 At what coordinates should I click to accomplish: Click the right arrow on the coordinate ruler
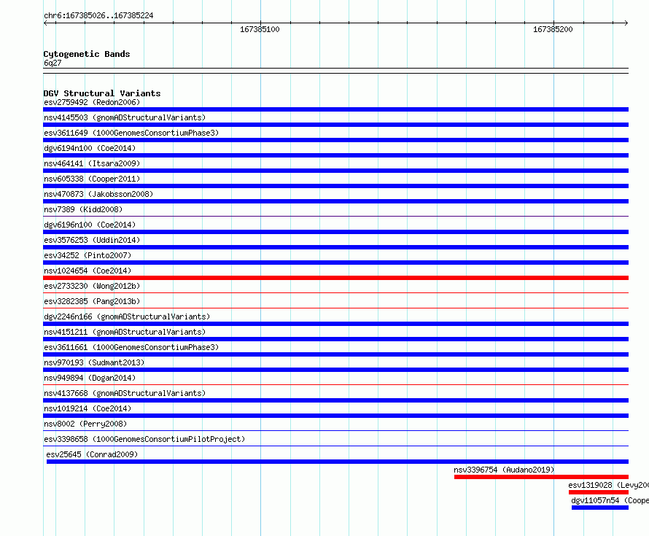[626, 23]
